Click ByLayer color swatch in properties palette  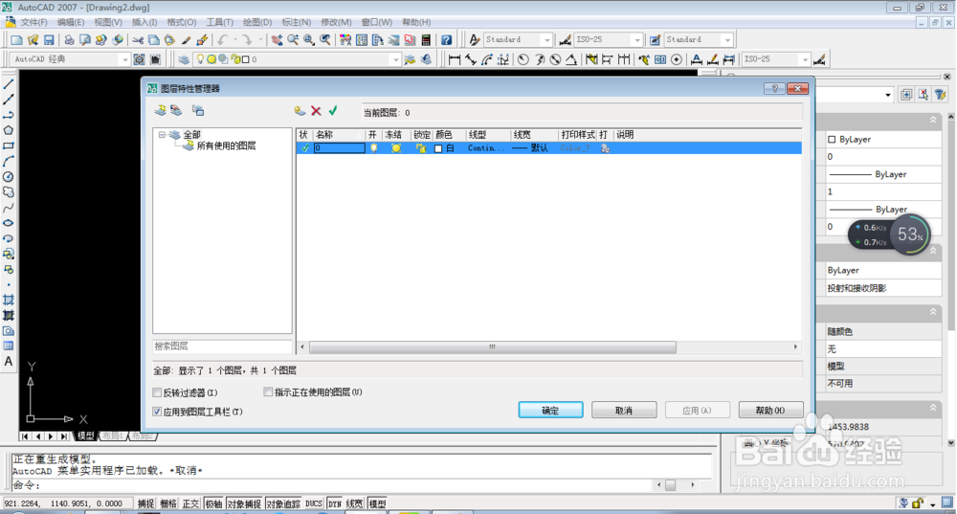(832, 139)
